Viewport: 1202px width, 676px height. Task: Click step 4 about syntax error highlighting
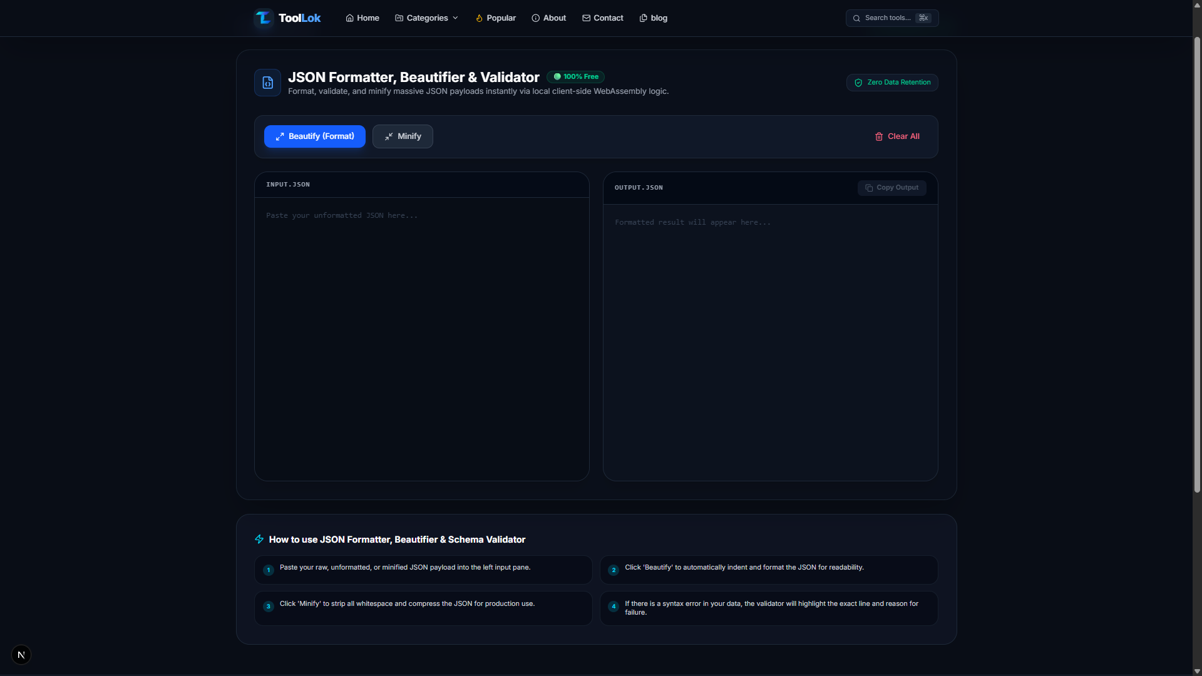point(769,608)
